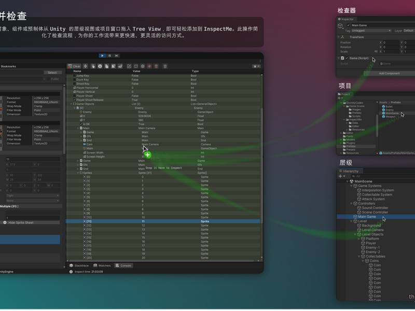This screenshot has width=415, height=311.
Task: Click the red trash delete icon
Action: (x=156, y=66)
